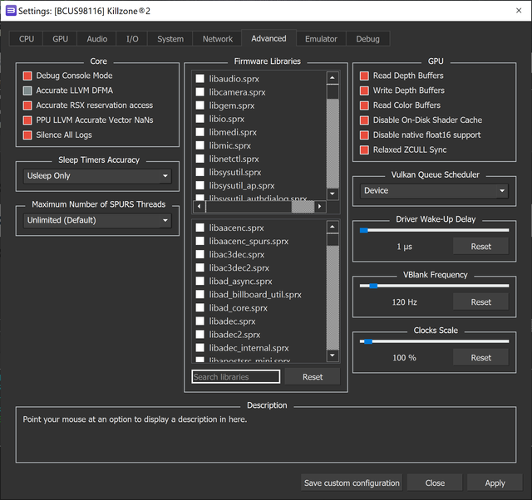Toggle PPU LLVM Accurate Vector NaNs
Viewport: 532px width, 500px height.
point(27,120)
